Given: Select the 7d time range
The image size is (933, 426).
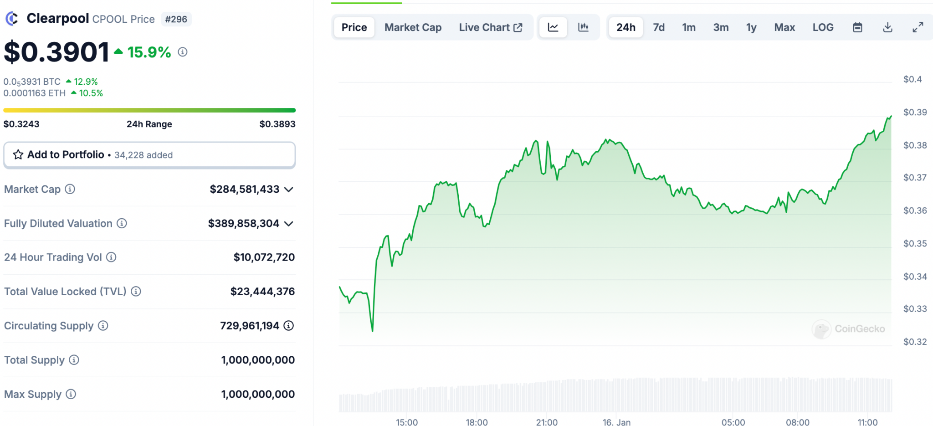Looking at the screenshot, I should [x=659, y=27].
